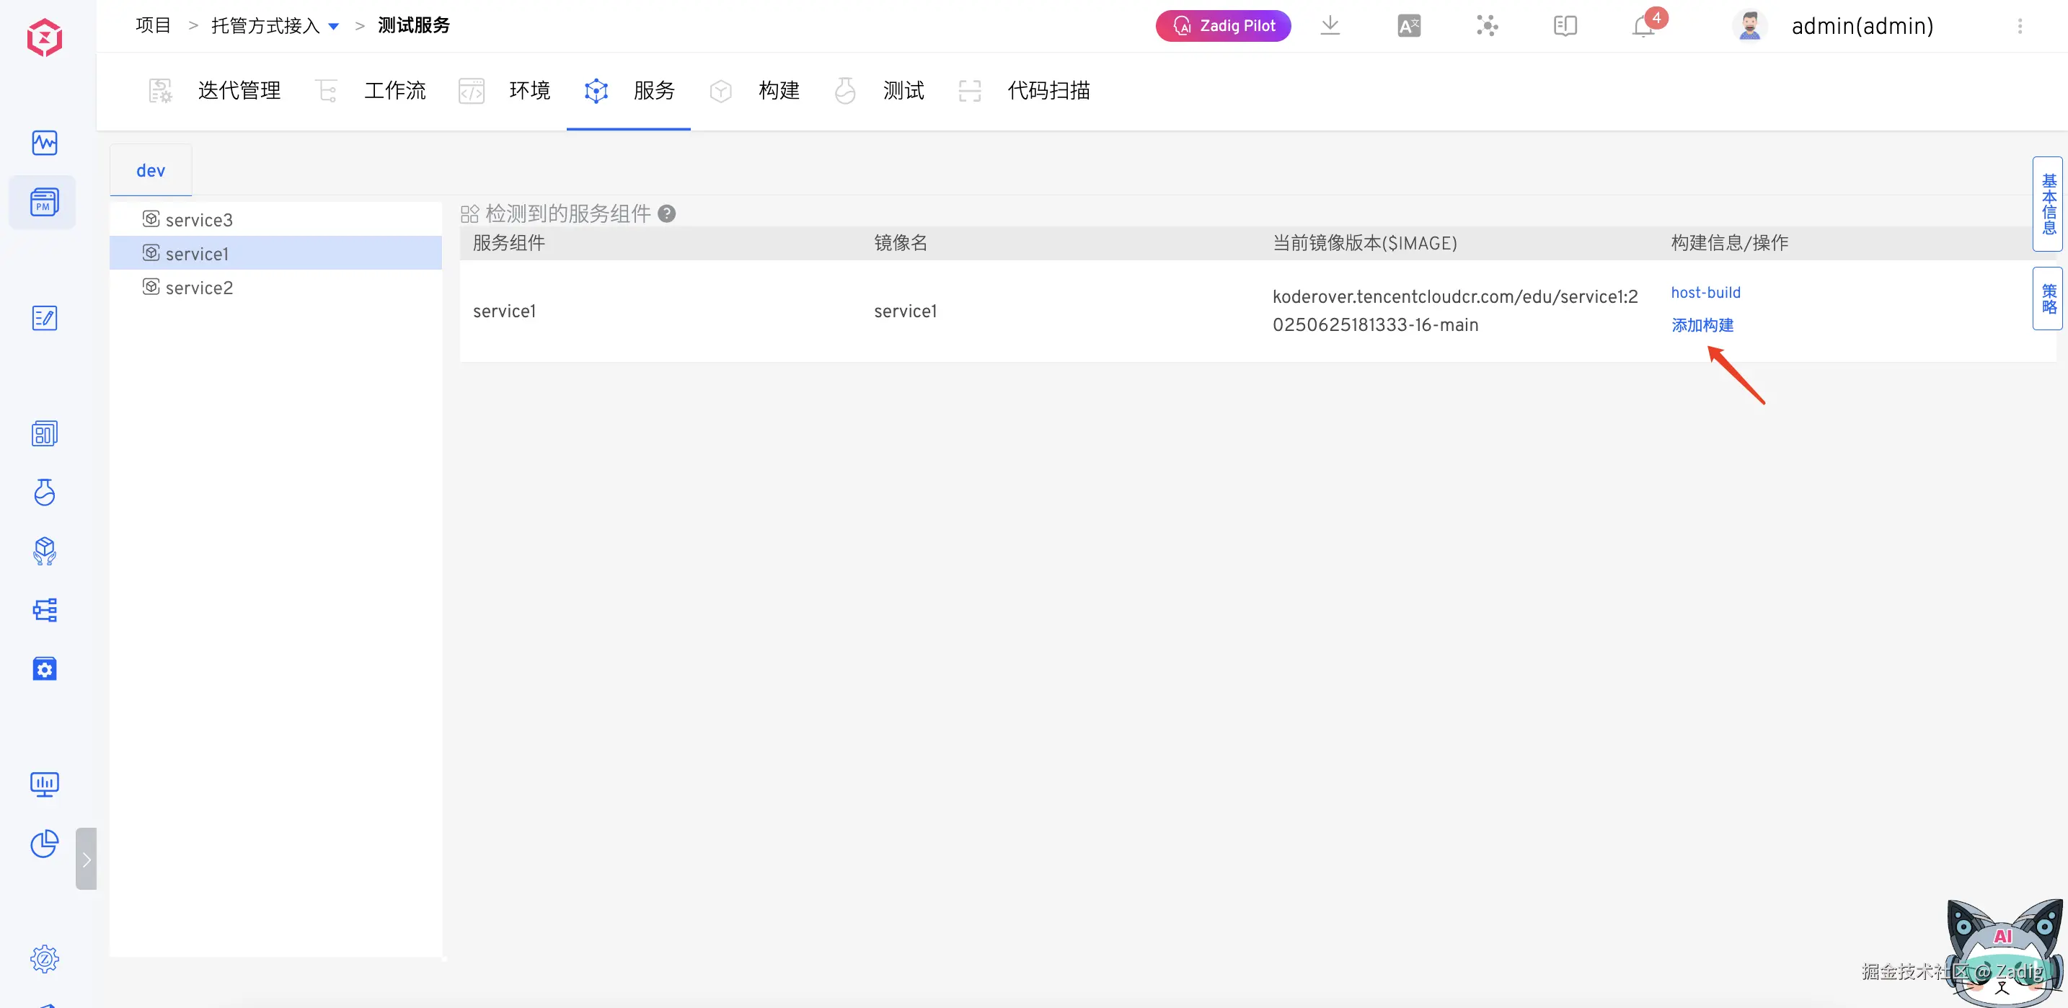The height and width of the screenshot is (1008, 2068).
Task: Click the test flask sidebar icon
Action: [x=44, y=492]
